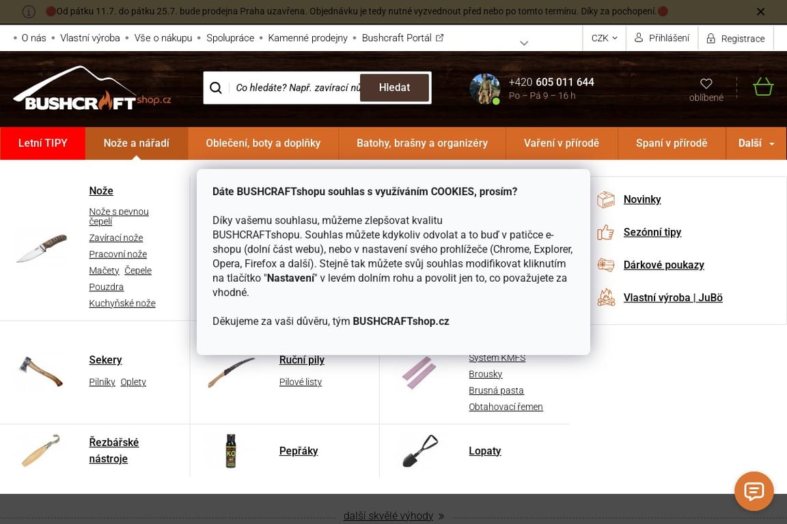Viewport: 787px width, 524px height.
Task: Open the Obtahovací řemen link
Action: click(506, 407)
